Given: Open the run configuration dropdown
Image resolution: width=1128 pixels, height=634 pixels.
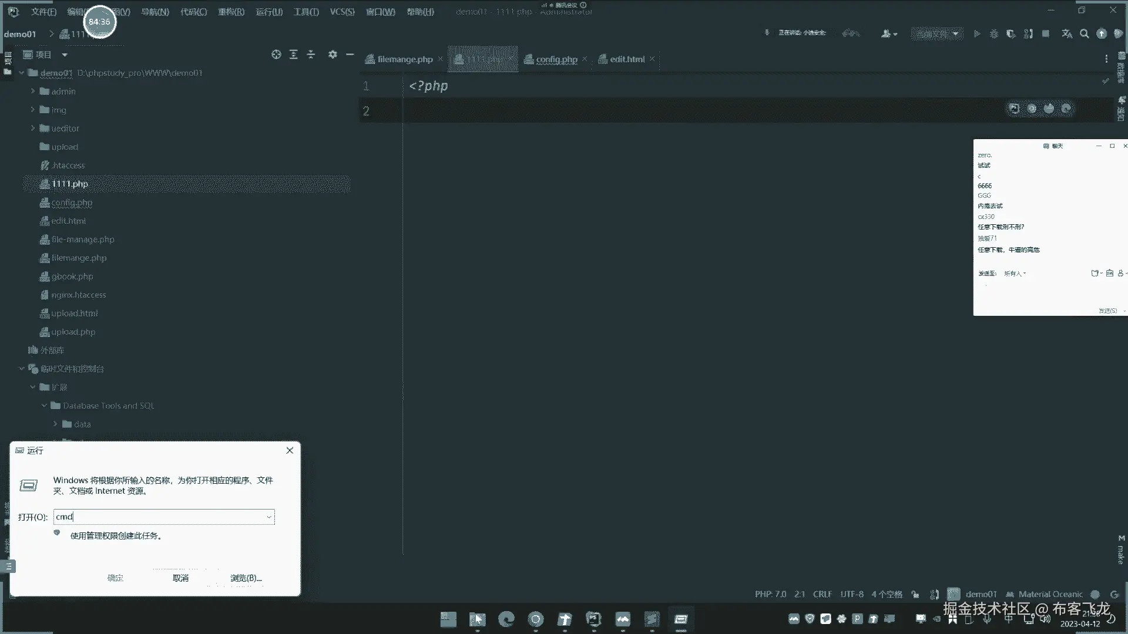Looking at the screenshot, I should pyautogui.click(x=936, y=34).
